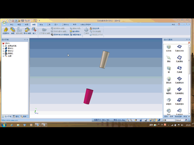Open the 工程标注 ribbon tab
Screen dimensions: 194x145
coord(65,24)
